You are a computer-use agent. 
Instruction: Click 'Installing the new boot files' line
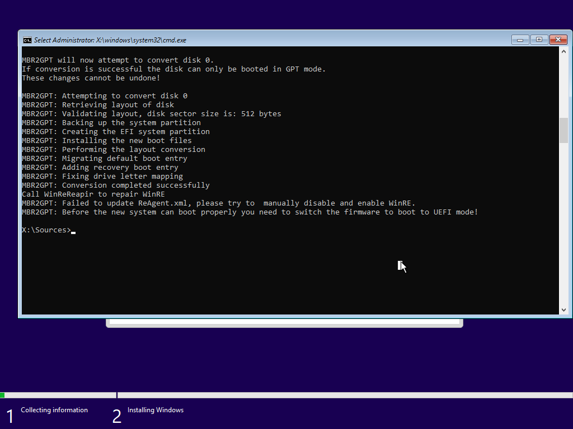point(107,140)
